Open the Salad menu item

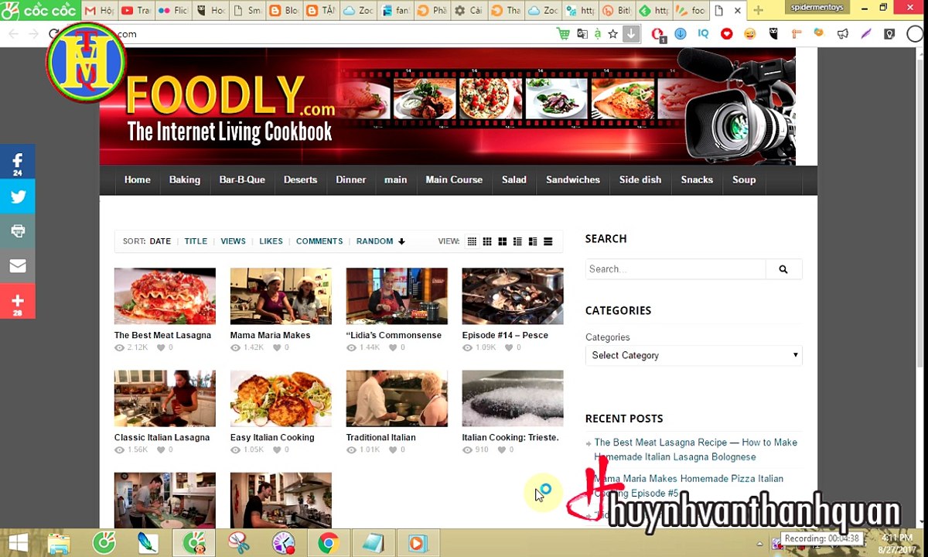[514, 179]
